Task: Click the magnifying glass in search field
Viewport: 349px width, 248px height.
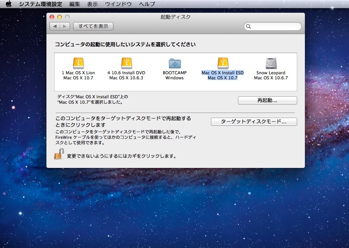Action: pyautogui.click(x=249, y=27)
